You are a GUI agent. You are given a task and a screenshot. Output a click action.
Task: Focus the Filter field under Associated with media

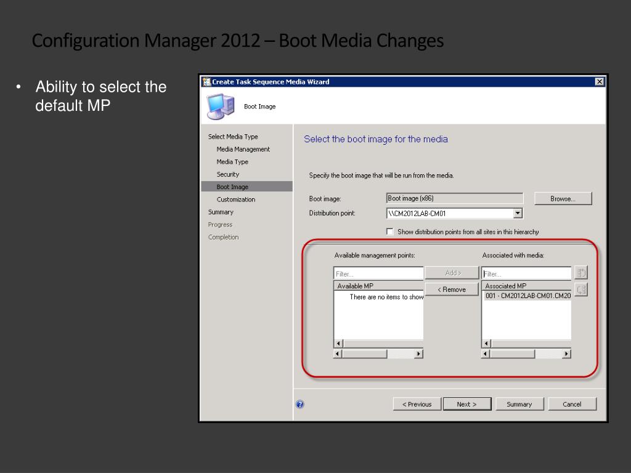526,274
